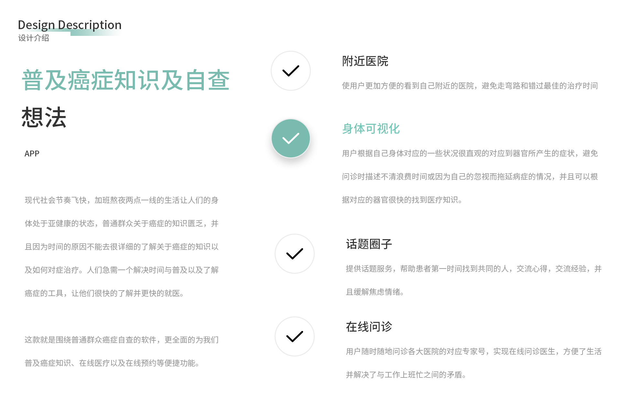Click the 想法 heading

44,117
